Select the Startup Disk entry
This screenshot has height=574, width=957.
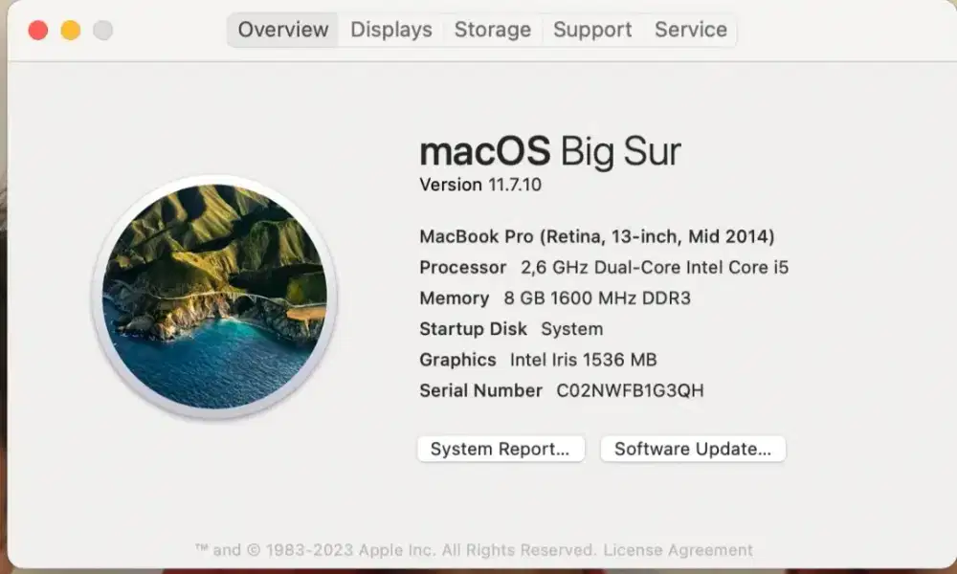point(510,329)
